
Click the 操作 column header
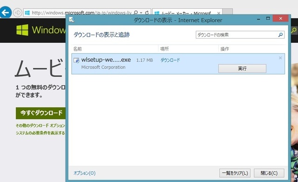[x=224, y=49]
